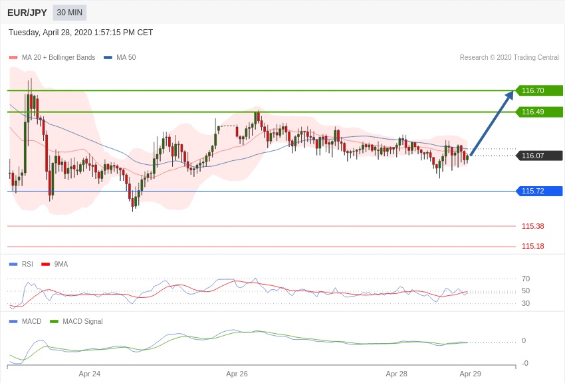Click the 115.18 support level label

[533, 246]
